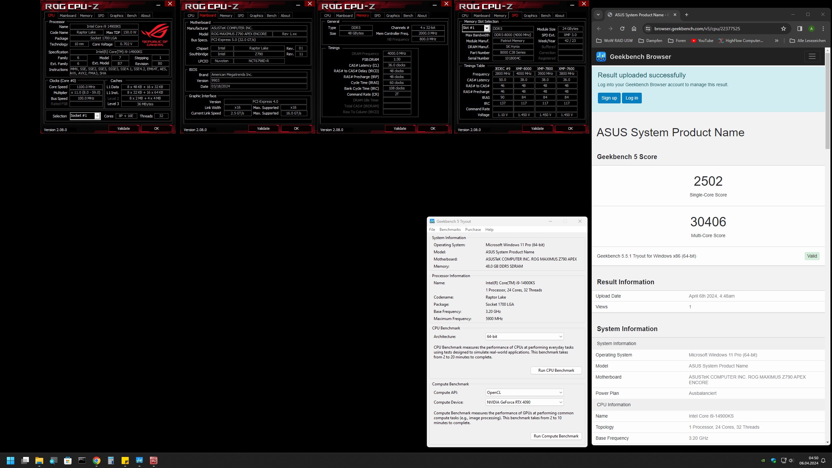Run CPU Benchmark in Geekbench 5
The image size is (832, 468).
(556, 370)
